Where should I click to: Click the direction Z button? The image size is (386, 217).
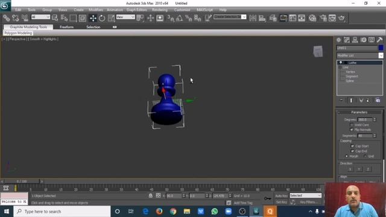(368, 169)
